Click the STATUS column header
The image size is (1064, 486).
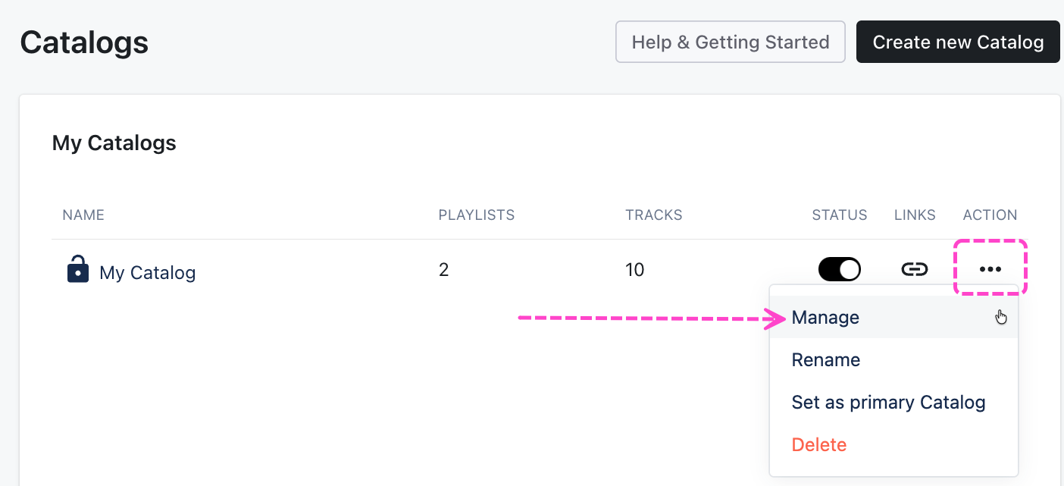tap(839, 215)
